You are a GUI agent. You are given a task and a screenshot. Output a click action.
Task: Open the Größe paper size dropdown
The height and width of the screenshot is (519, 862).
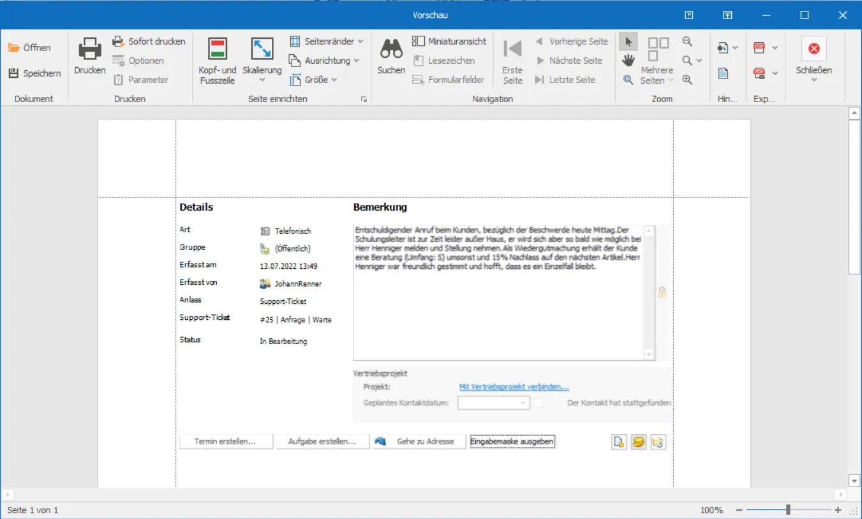pos(313,80)
